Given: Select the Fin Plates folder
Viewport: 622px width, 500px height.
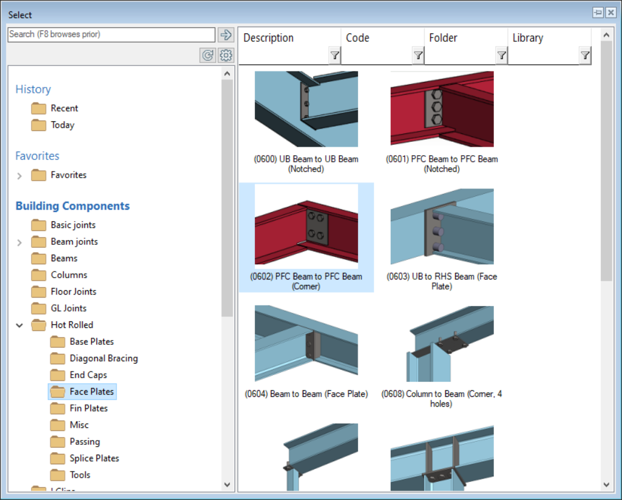Looking at the screenshot, I should pyautogui.click(x=89, y=408).
